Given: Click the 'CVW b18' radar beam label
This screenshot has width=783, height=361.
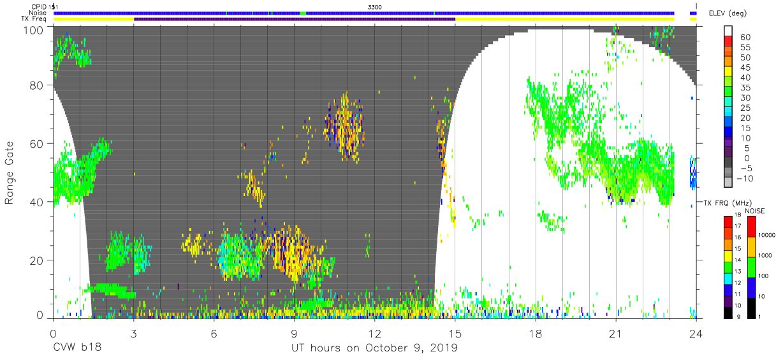Looking at the screenshot, I should coord(77,348).
